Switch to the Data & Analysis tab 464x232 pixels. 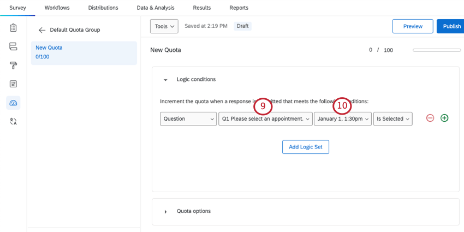tap(156, 8)
